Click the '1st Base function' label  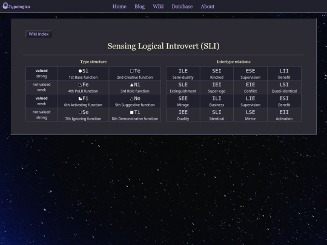[x=83, y=77]
